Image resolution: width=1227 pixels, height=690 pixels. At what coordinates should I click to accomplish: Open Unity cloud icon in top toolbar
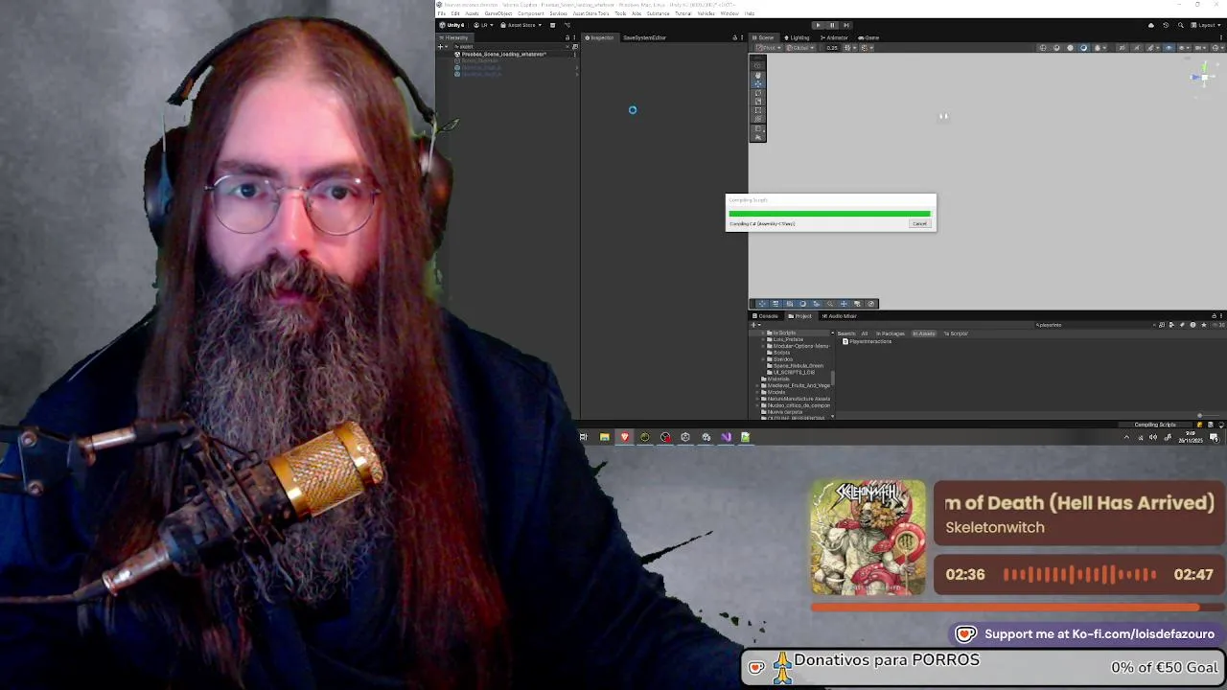pyautogui.click(x=1151, y=25)
